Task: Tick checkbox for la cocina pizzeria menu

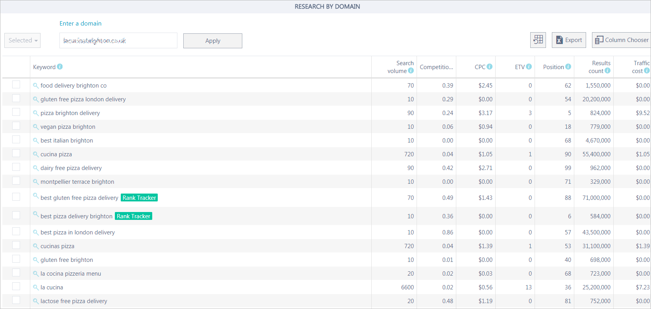Action: click(16, 272)
